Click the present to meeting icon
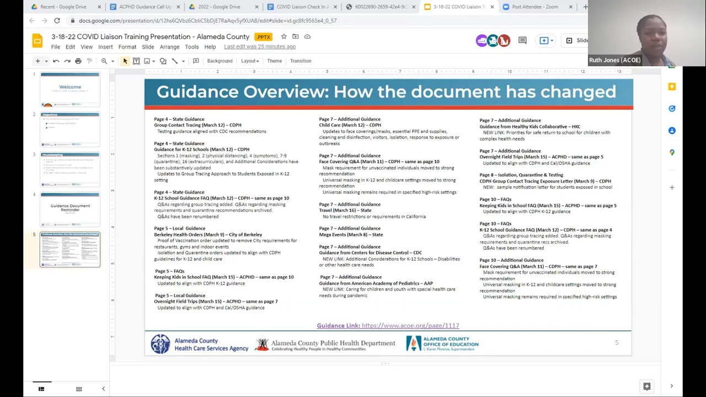The height and width of the screenshot is (397, 706). tap(544, 40)
